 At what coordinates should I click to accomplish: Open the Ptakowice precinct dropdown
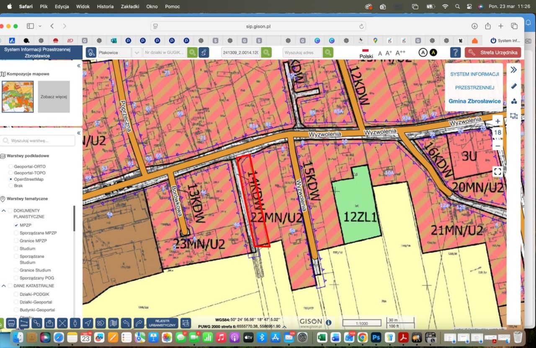click(x=137, y=52)
